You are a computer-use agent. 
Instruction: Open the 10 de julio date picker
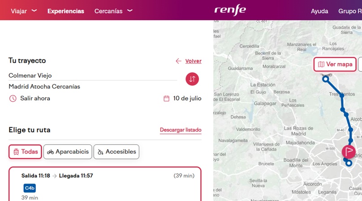(x=187, y=98)
